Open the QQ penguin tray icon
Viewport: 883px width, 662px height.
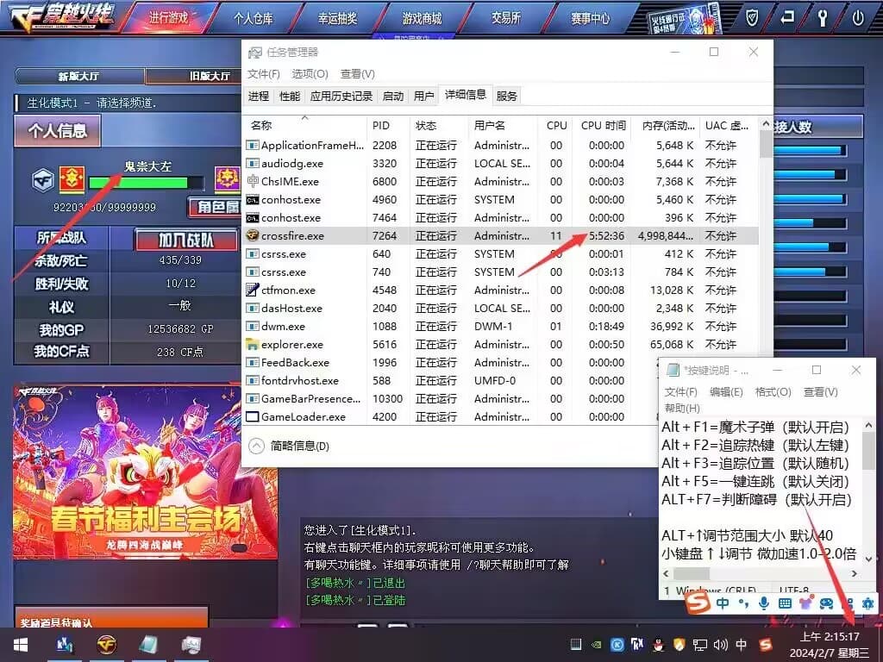point(658,645)
